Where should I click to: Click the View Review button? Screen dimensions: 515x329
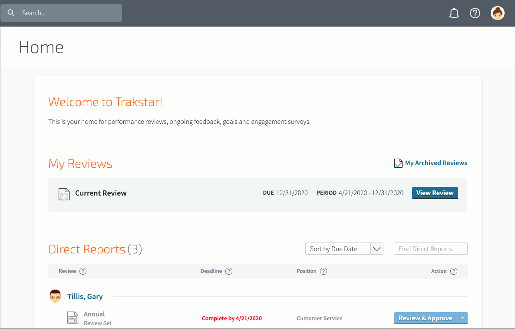pos(435,193)
